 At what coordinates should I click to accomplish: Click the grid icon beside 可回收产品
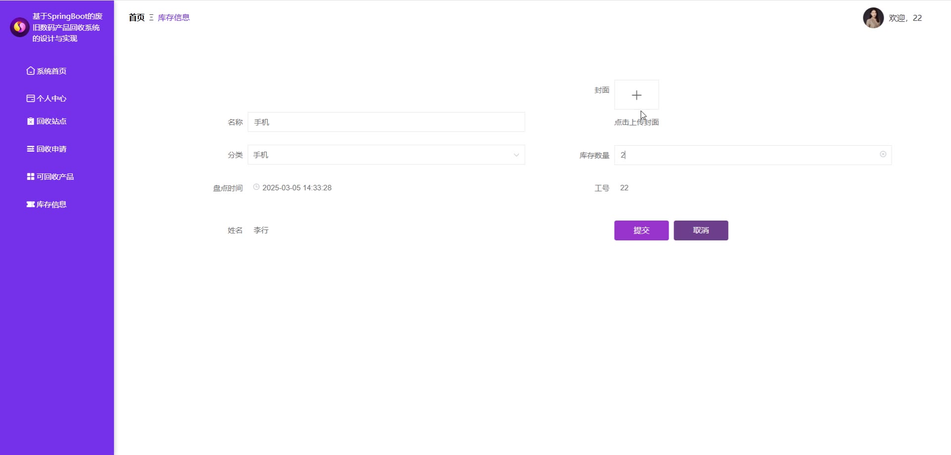click(31, 176)
